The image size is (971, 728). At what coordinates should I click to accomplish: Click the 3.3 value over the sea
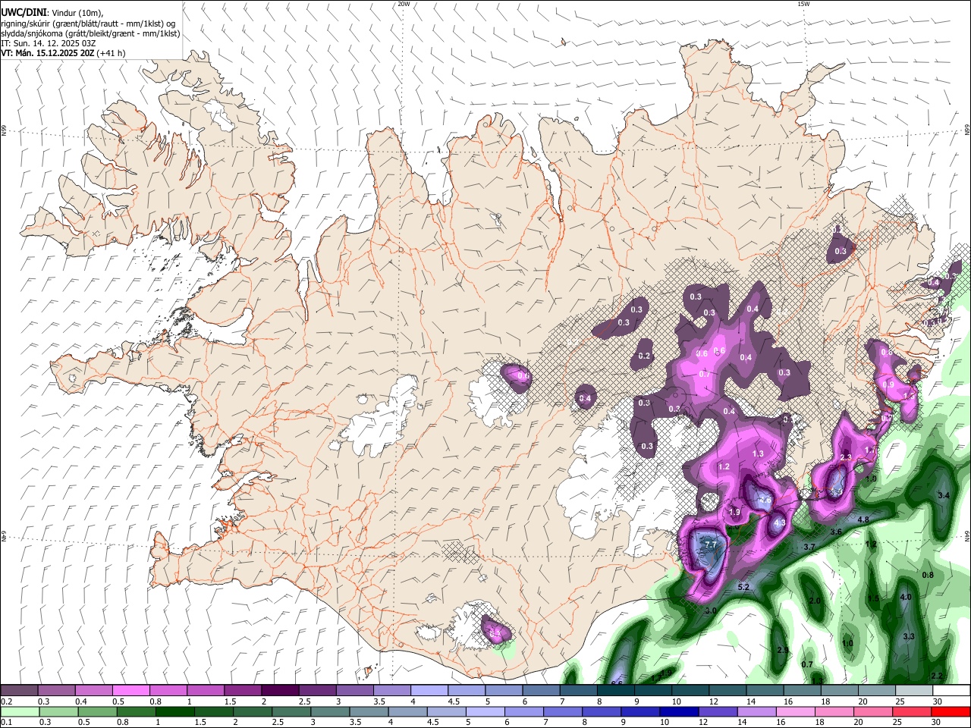click(x=910, y=636)
